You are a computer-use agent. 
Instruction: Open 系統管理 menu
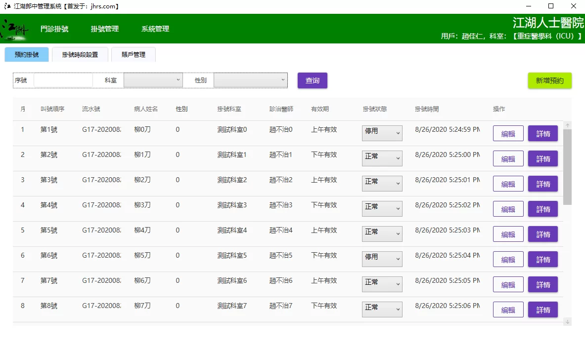tap(155, 29)
